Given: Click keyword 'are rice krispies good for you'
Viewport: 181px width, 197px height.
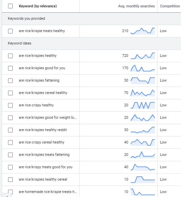Looking at the screenshot, I should tap(42, 68).
